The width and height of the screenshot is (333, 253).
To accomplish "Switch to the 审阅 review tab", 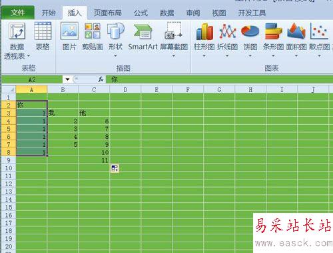I will point(193,13).
